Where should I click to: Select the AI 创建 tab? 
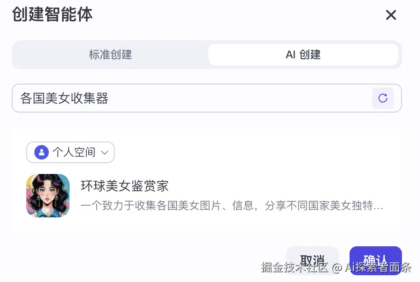tap(303, 55)
